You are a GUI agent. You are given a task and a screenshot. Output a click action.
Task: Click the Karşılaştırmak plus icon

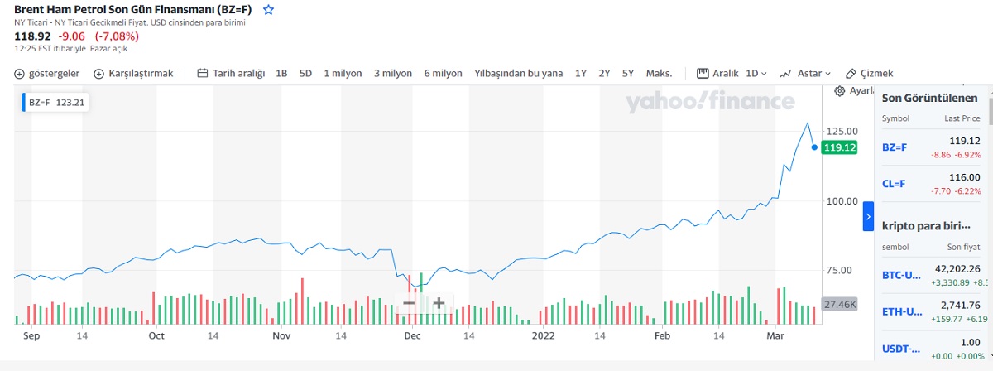pyautogui.click(x=99, y=73)
